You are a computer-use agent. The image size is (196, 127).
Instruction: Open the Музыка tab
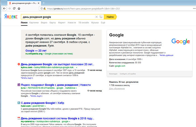pyautogui.click(x=95, y=23)
